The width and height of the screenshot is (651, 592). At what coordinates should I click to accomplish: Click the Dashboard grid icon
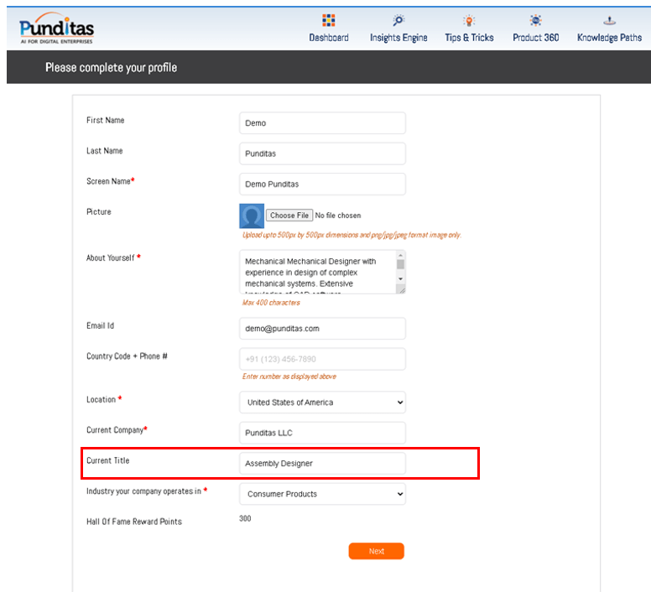[x=329, y=21]
